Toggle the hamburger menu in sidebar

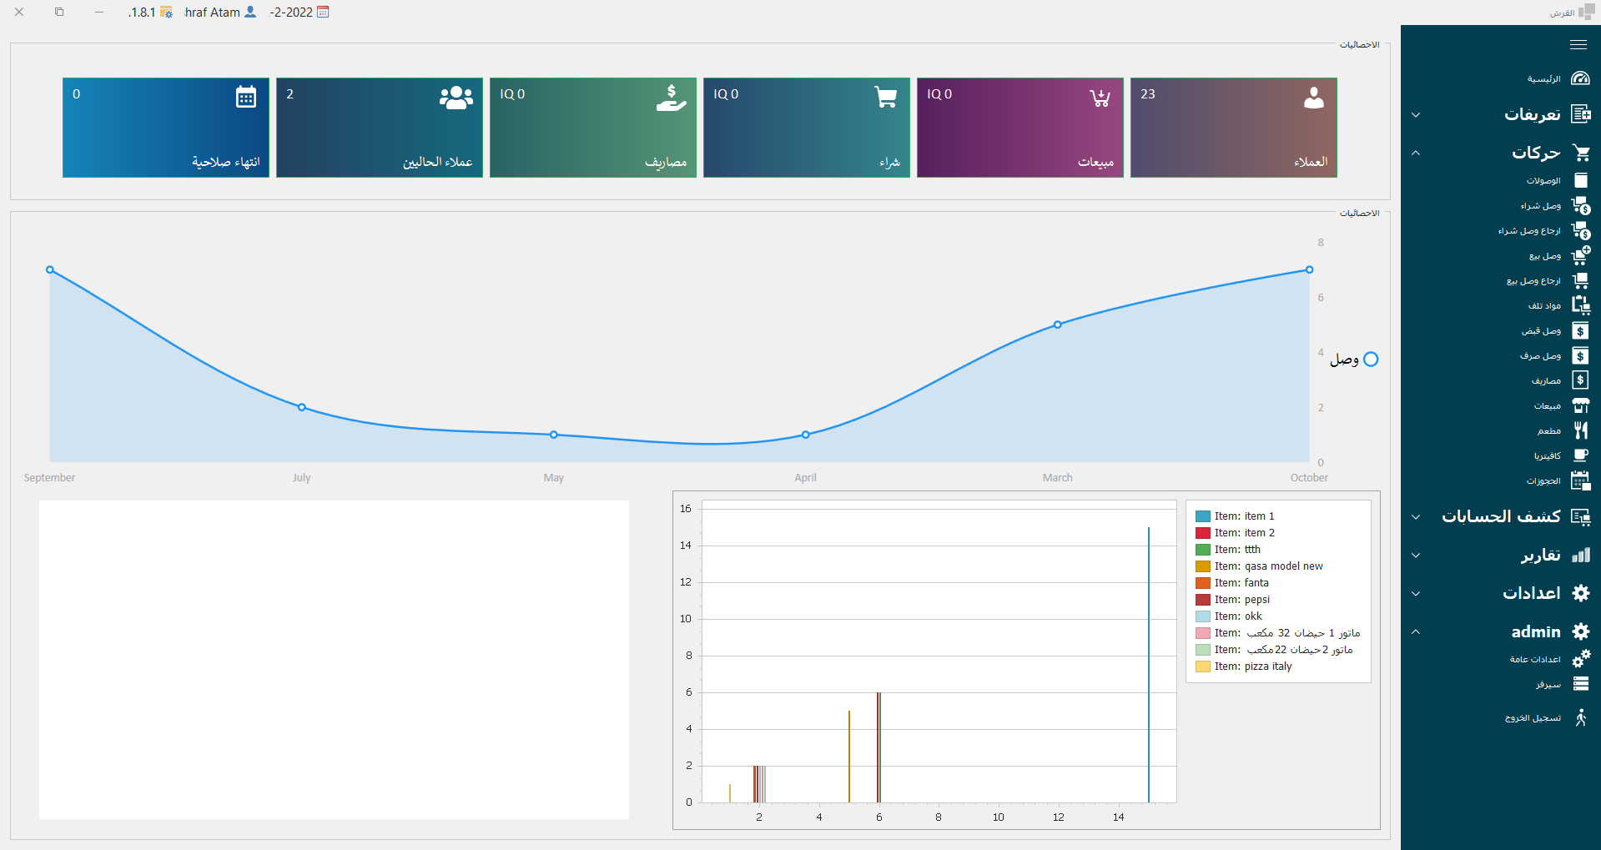click(1578, 45)
